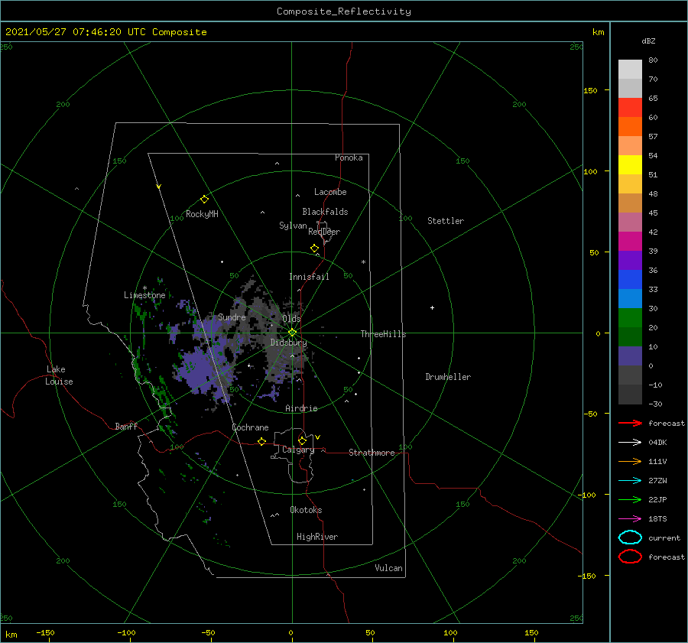Viewport: 688px width, 643px height.
Task: Click the legend value 80 at scale top
Action: (x=653, y=60)
